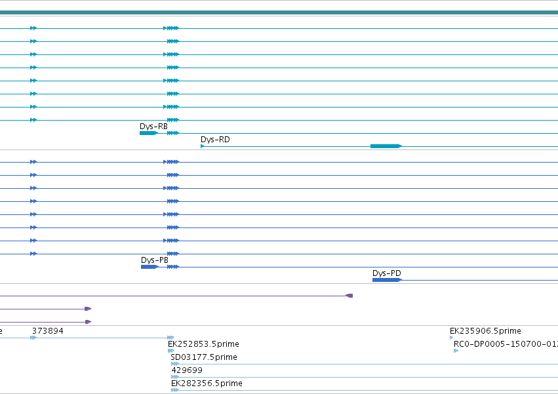Click the Dys-RD start arrowhead
The width and height of the screenshot is (558, 394).
pos(202,146)
